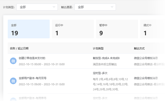
Task: Click the 计划类型 column header
Action: click(98, 48)
